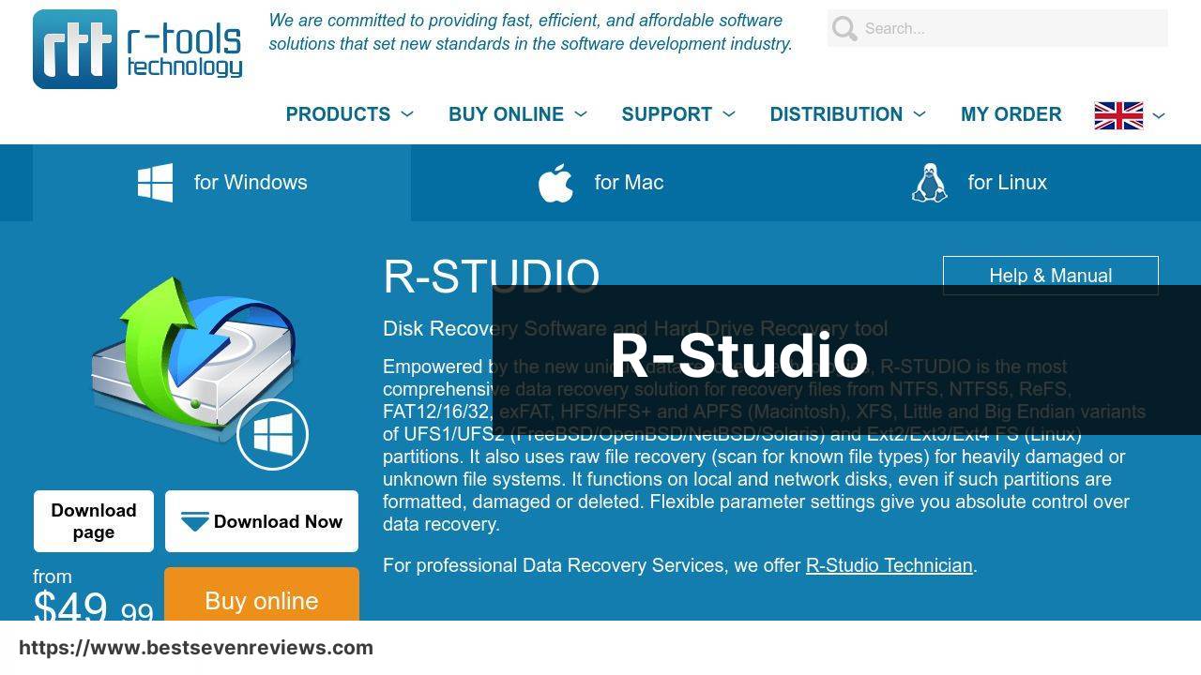Click the R-Tools Technology logo
The image size is (1201, 675).
click(x=138, y=49)
